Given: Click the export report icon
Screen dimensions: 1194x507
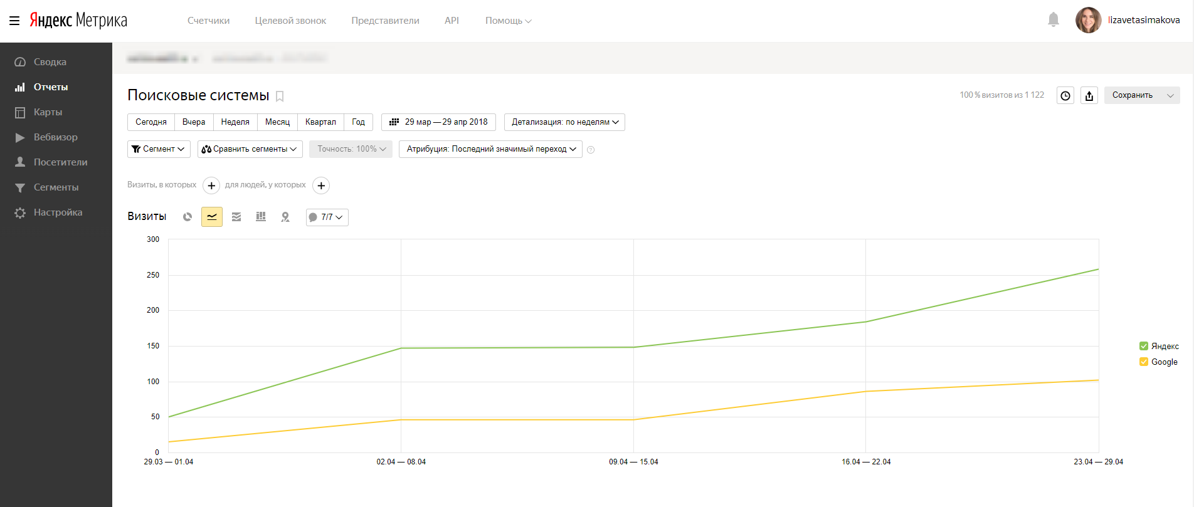Looking at the screenshot, I should click(x=1089, y=95).
